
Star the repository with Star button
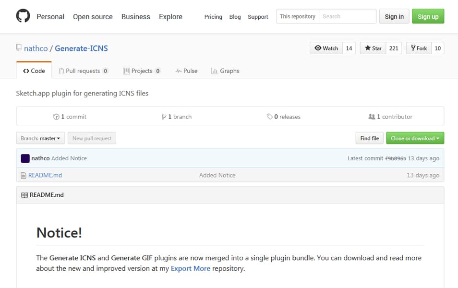tap(373, 48)
